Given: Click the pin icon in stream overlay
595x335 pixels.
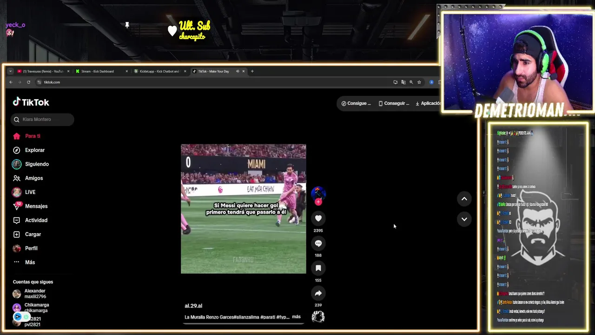Looking at the screenshot, I should (x=127, y=25).
